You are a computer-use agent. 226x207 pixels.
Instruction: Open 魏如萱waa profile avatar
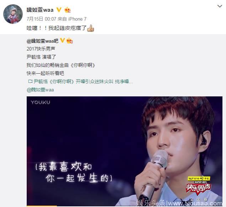13,14
